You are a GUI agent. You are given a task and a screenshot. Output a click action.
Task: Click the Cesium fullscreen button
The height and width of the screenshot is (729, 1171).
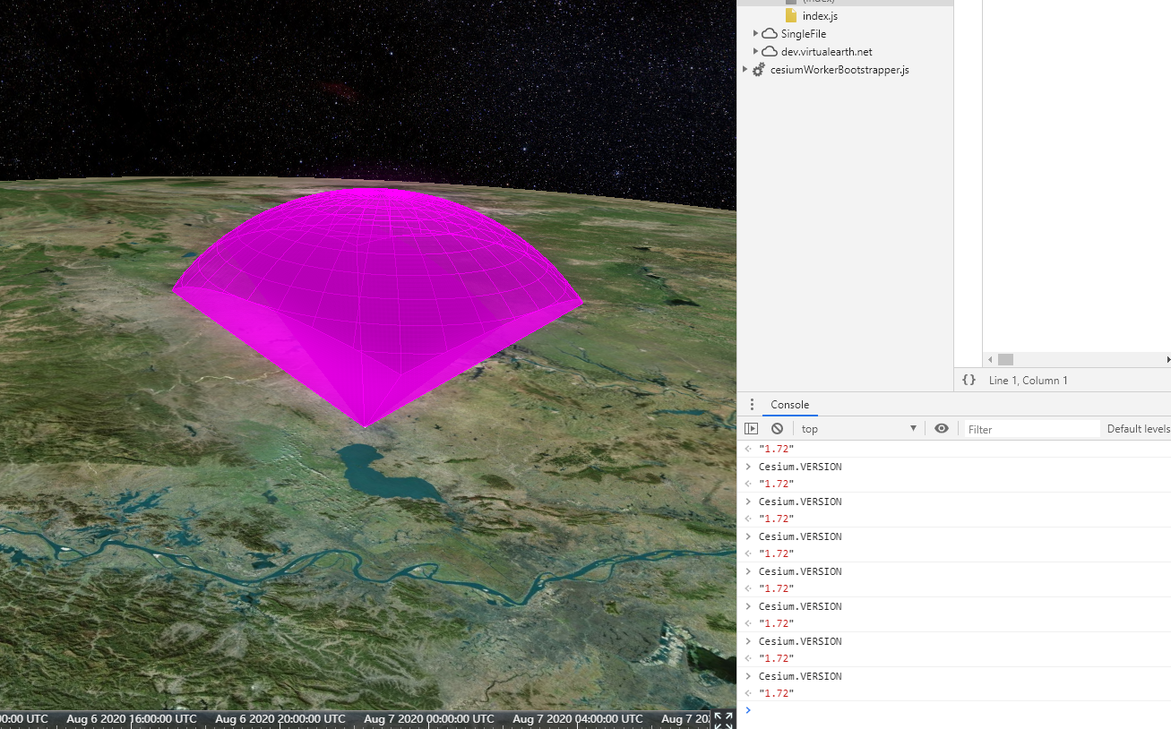click(x=723, y=720)
